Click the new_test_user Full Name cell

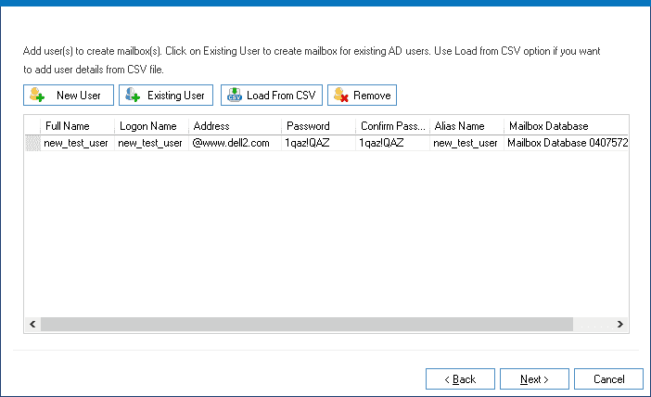(x=77, y=144)
